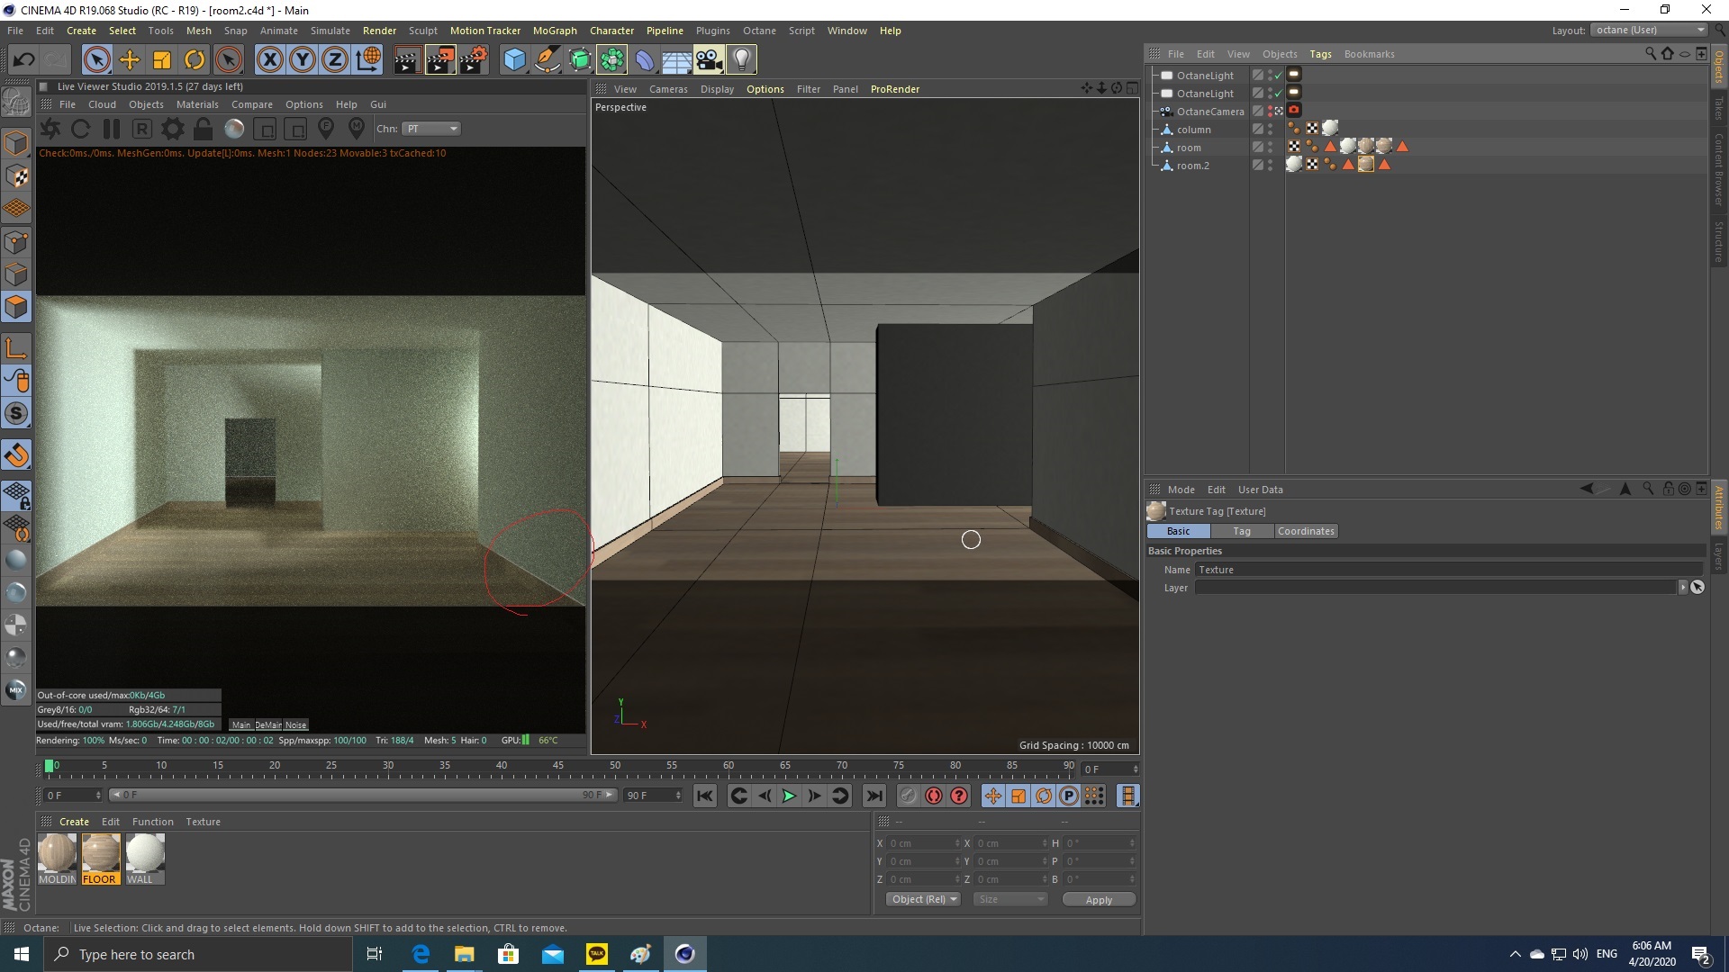This screenshot has height=972, width=1729.
Task: Toggle second OctaneLight enable checkmark
Action: [1278, 94]
